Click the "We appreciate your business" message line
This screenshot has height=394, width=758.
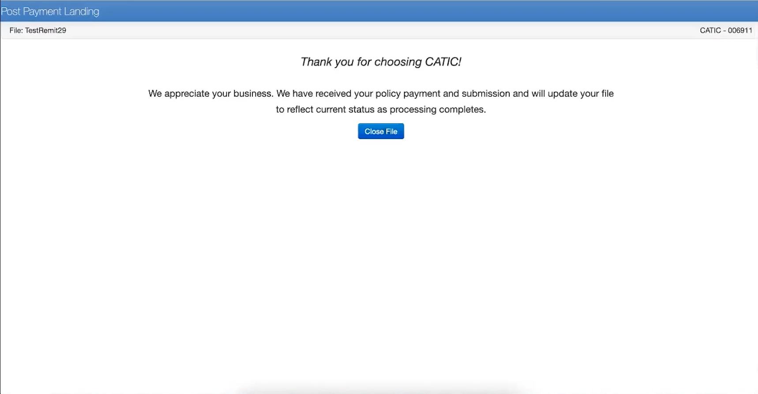[381, 94]
